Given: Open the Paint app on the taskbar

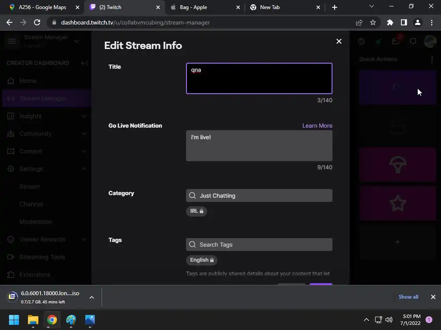Looking at the screenshot, I should 71,320.
